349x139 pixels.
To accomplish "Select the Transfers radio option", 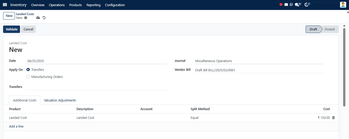I will (28, 69).
